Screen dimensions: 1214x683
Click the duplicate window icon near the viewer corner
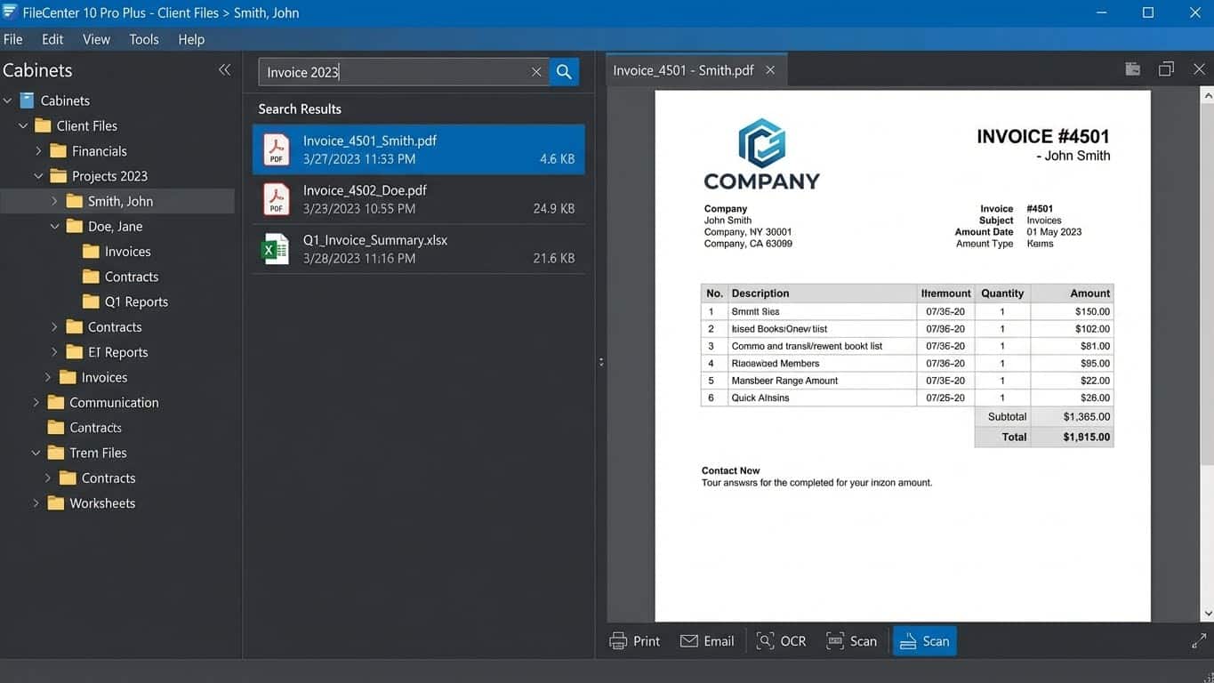1166,68
